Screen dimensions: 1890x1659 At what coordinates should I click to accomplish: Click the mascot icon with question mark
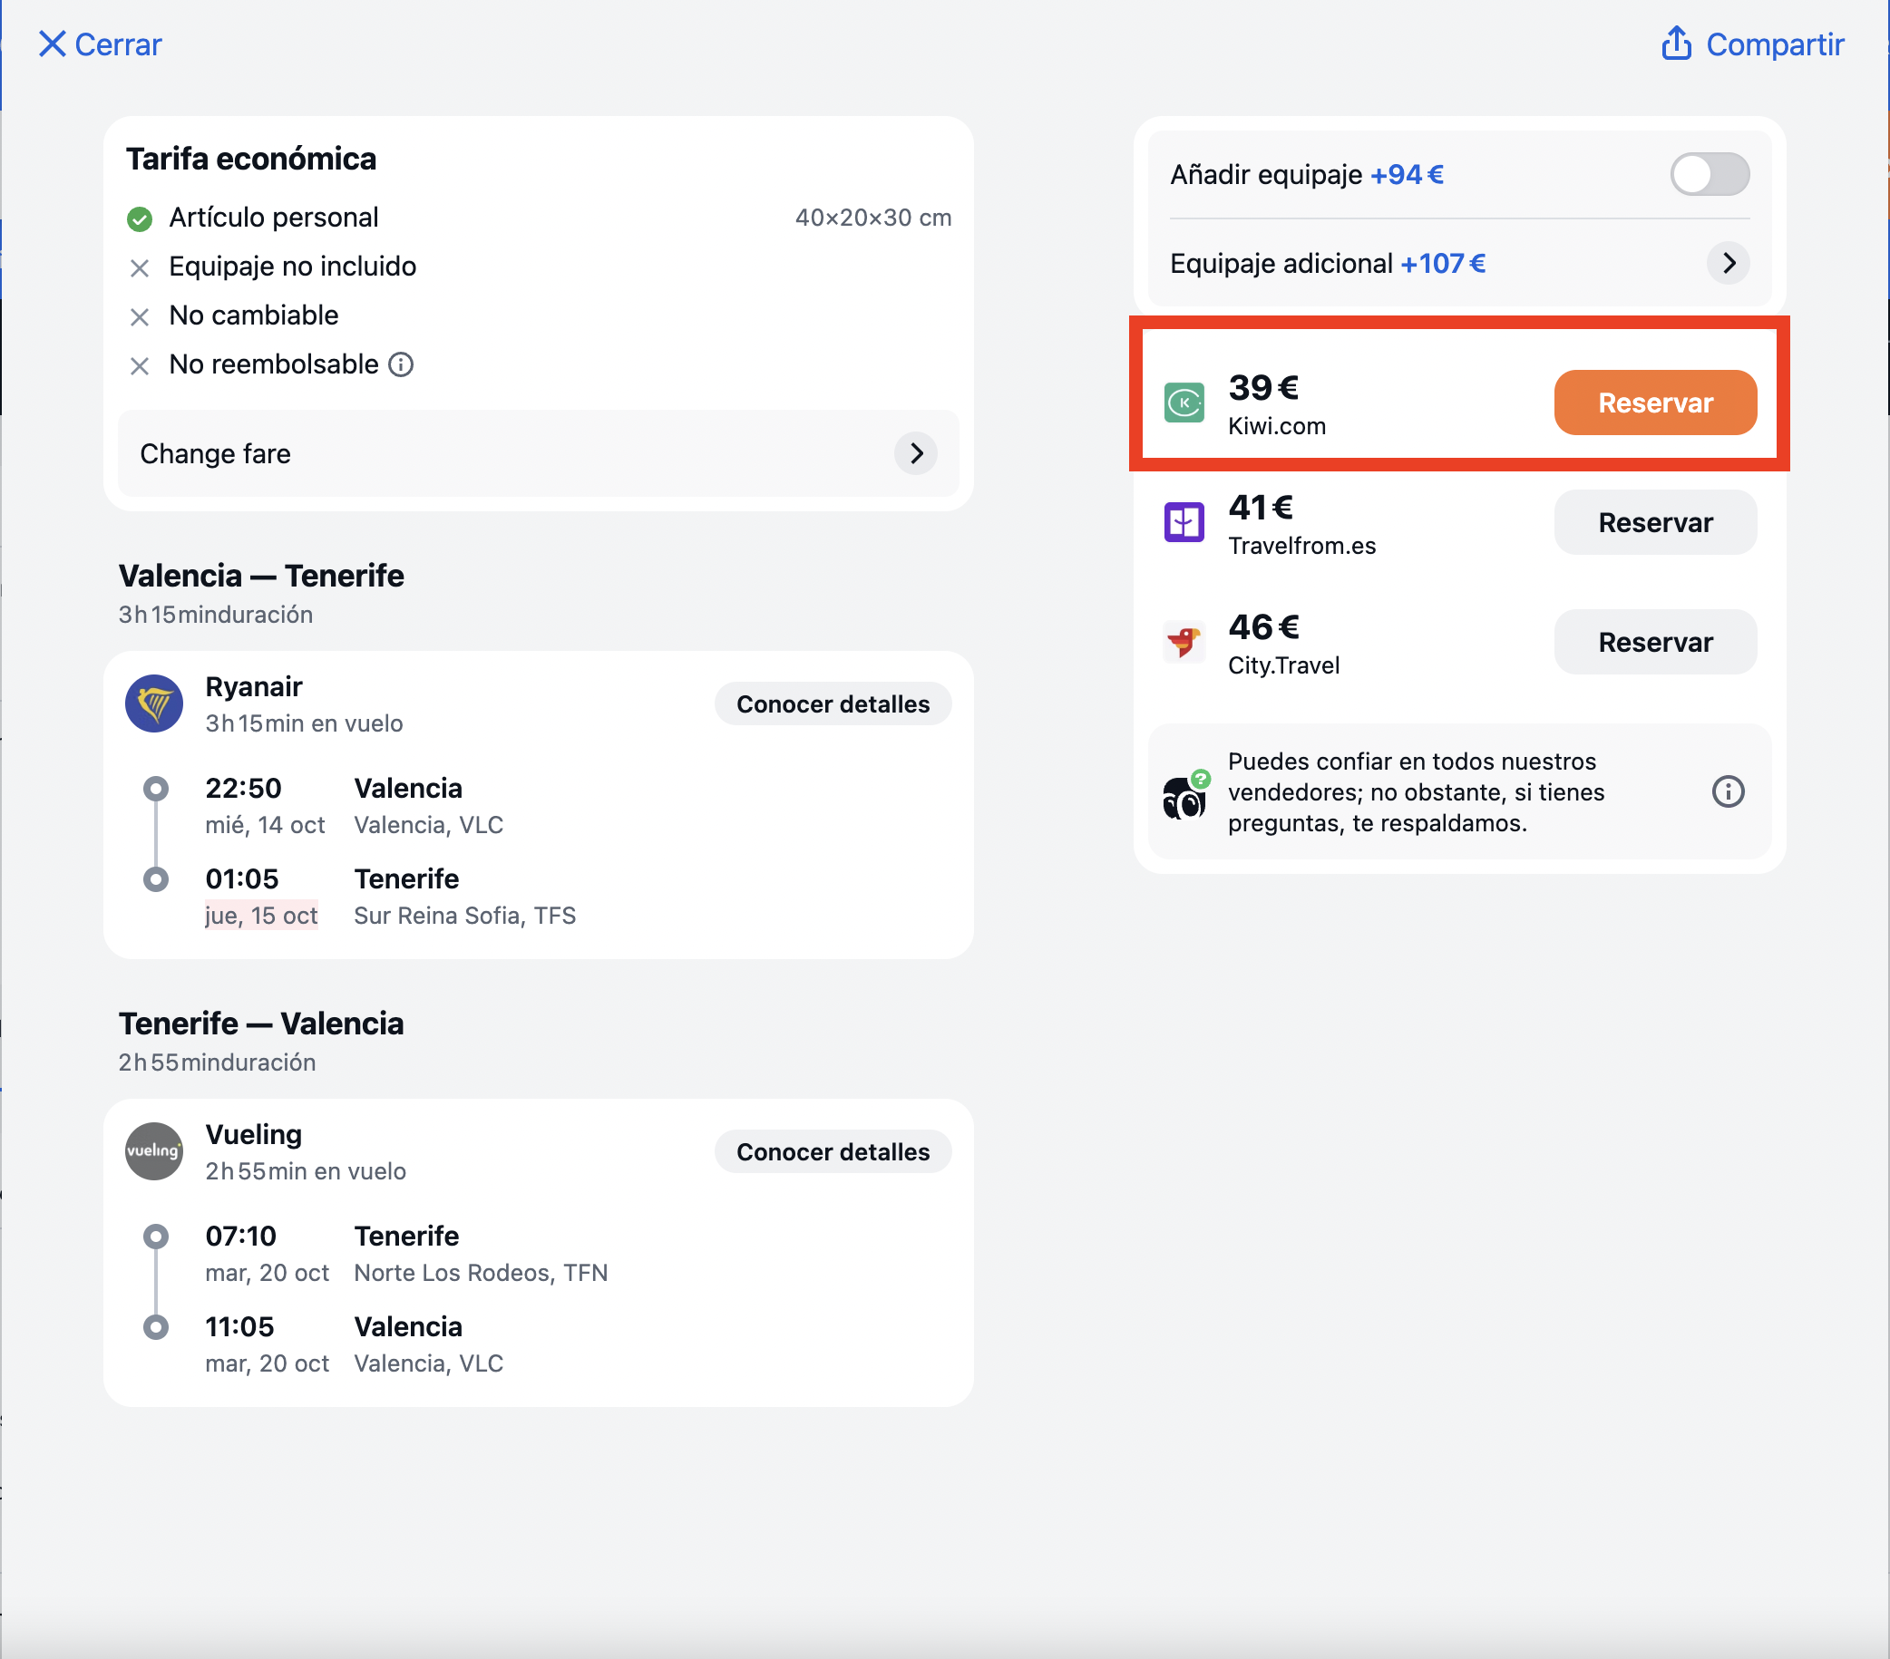[1184, 795]
